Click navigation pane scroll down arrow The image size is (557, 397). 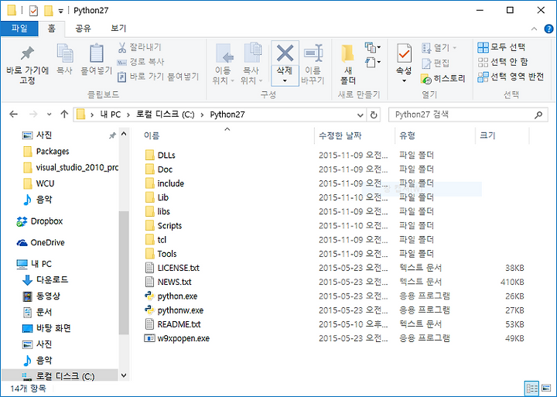coord(124,375)
